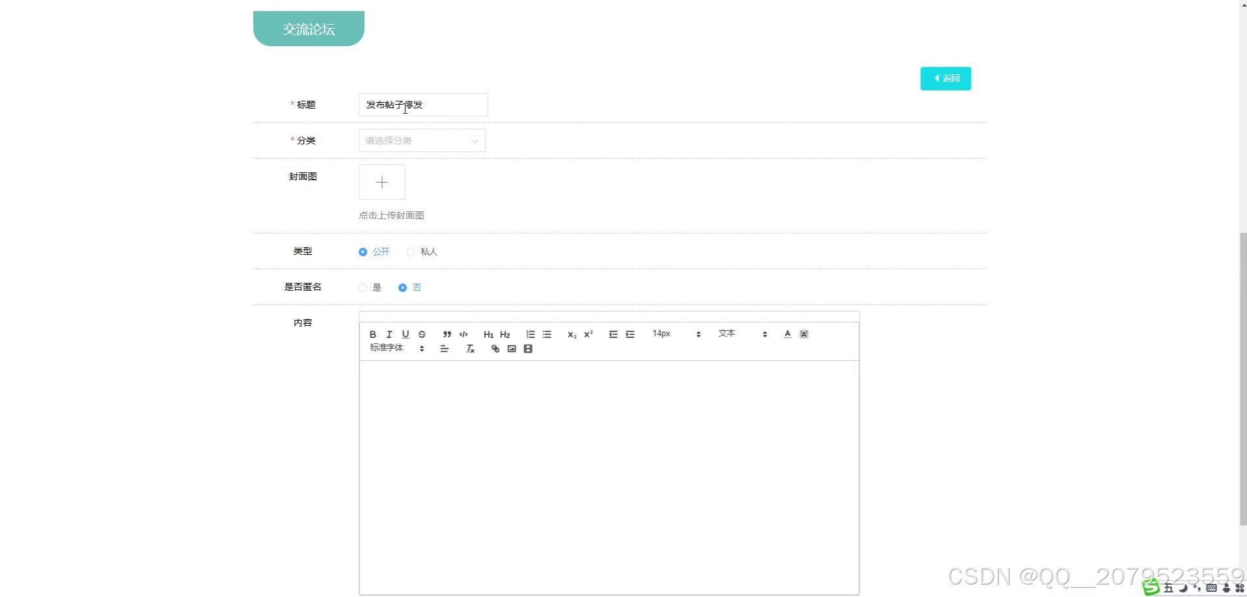
Task: Insert a code block in the editor
Action: (x=463, y=334)
